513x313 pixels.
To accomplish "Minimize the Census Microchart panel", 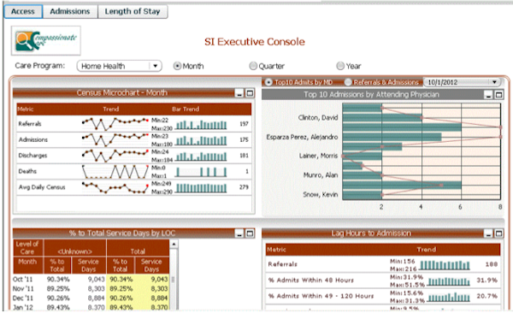I will (239, 93).
